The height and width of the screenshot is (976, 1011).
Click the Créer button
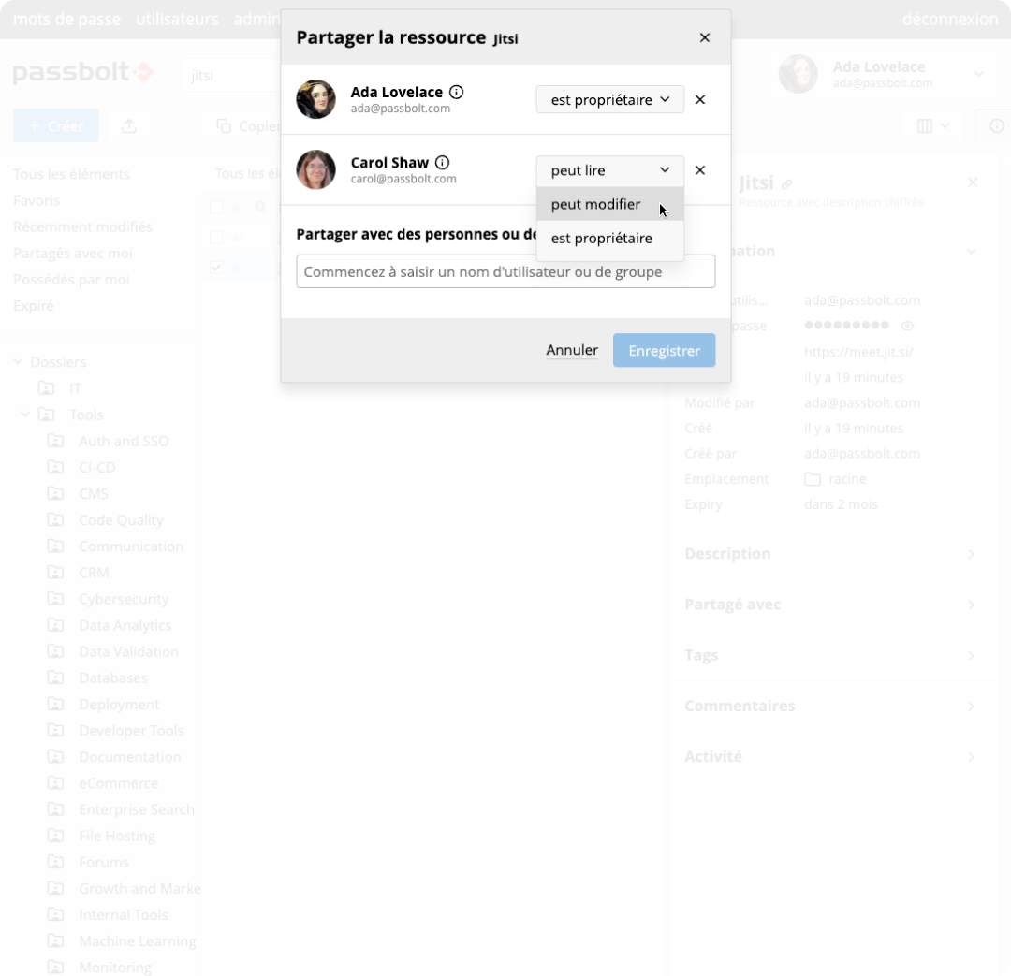click(x=56, y=125)
